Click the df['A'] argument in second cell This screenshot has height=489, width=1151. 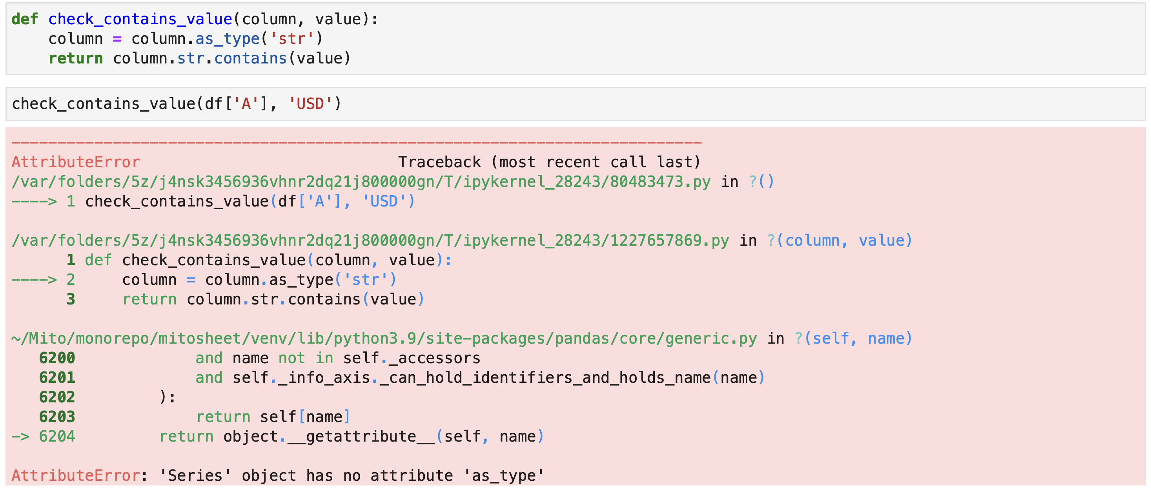pos(236,104)
